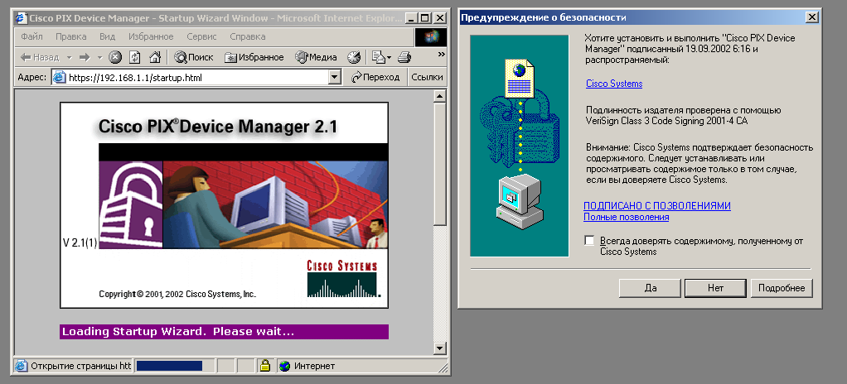Click the Cisco PIX Device Manager splash image

coord(224,205)
